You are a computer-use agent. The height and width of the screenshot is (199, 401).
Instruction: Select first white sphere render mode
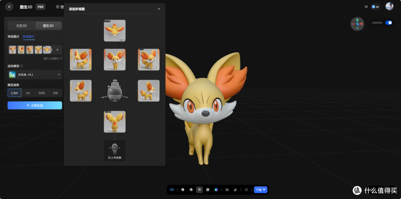click(183, 190)
